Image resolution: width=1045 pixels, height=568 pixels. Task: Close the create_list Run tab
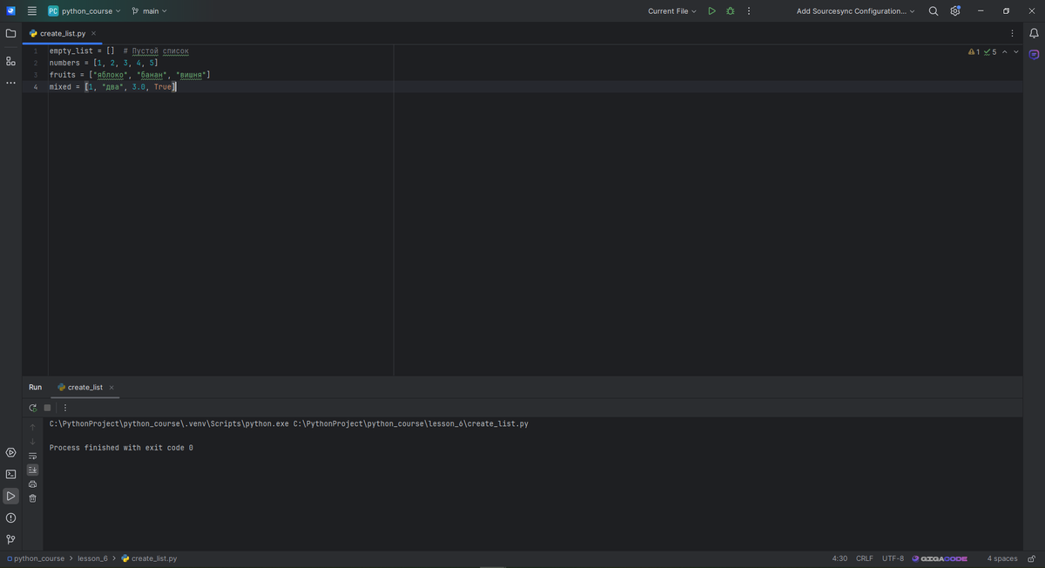click(x=111, y=387)
